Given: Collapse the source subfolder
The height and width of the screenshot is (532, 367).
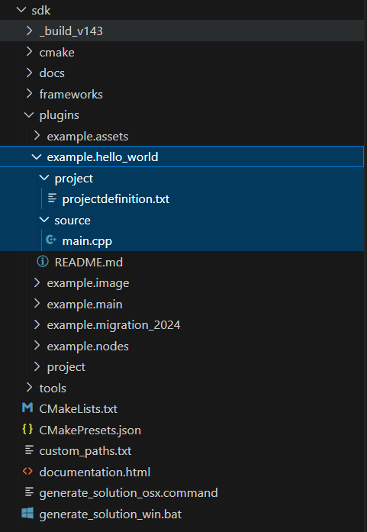Looking at the screenshot, I should [x=44, y=220].
